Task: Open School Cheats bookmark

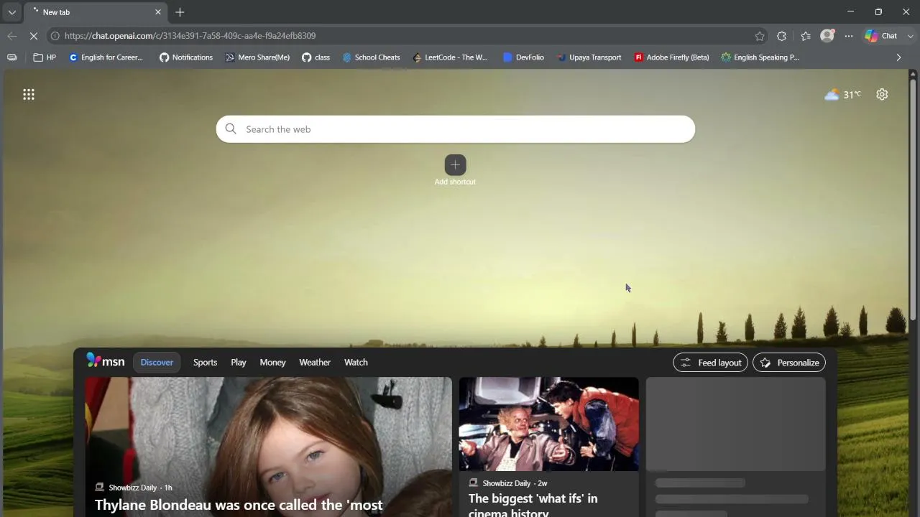Action: tap(371, 57)
